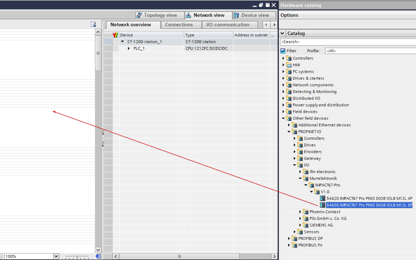Click graphic area scroll up arrow
The width and height of the screenshot is (416, 260).
(x=98, y=32)
